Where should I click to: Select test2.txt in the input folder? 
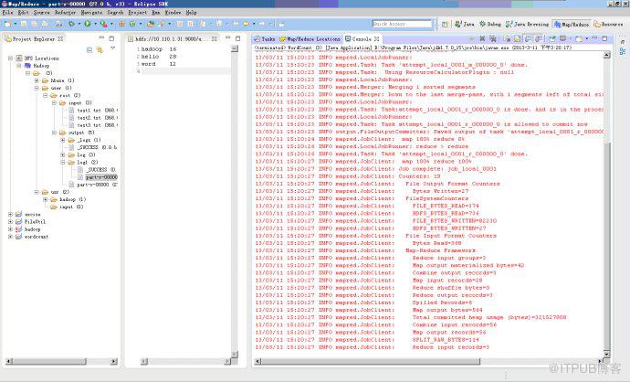pos(92,118)
